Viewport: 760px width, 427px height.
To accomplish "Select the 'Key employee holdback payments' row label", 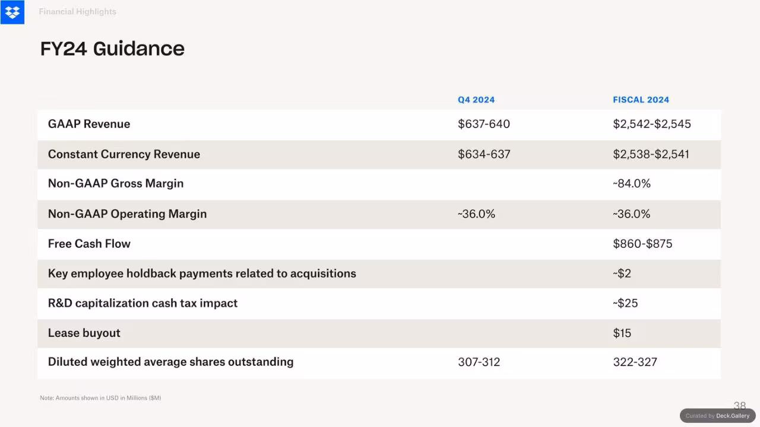I will point(202,273).
